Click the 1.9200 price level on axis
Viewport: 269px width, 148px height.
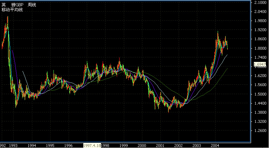260,30
